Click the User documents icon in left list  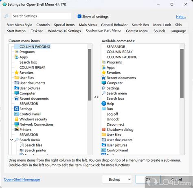point(17,83)
